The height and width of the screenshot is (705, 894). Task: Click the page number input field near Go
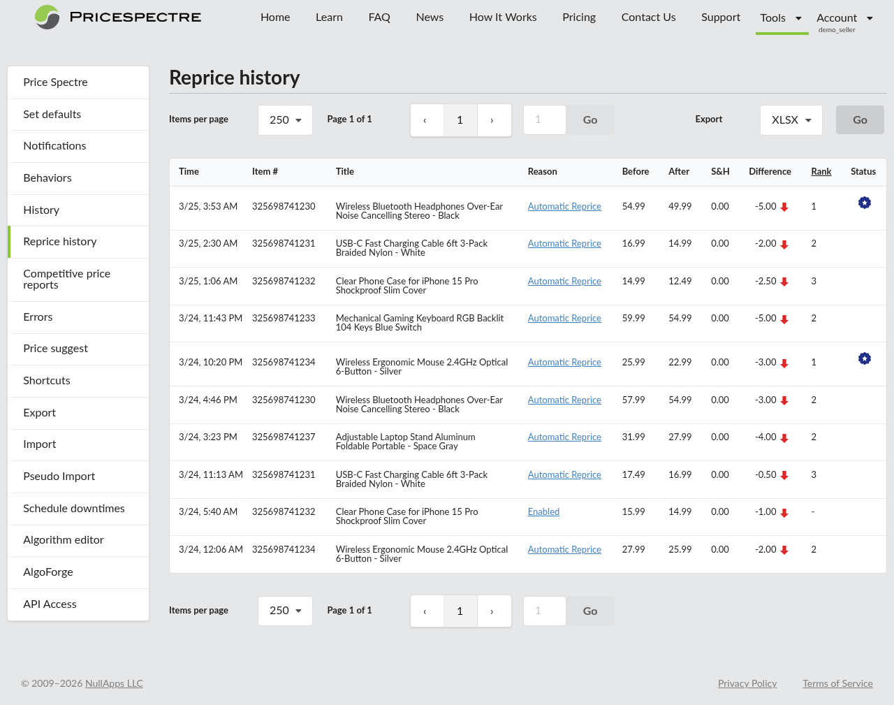pyautogui.click(x=544, y=119)
